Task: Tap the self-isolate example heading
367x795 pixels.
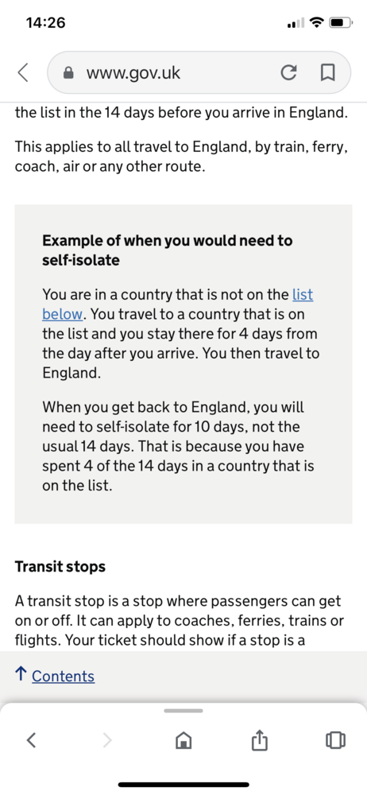Action: [x=168, y=250]
